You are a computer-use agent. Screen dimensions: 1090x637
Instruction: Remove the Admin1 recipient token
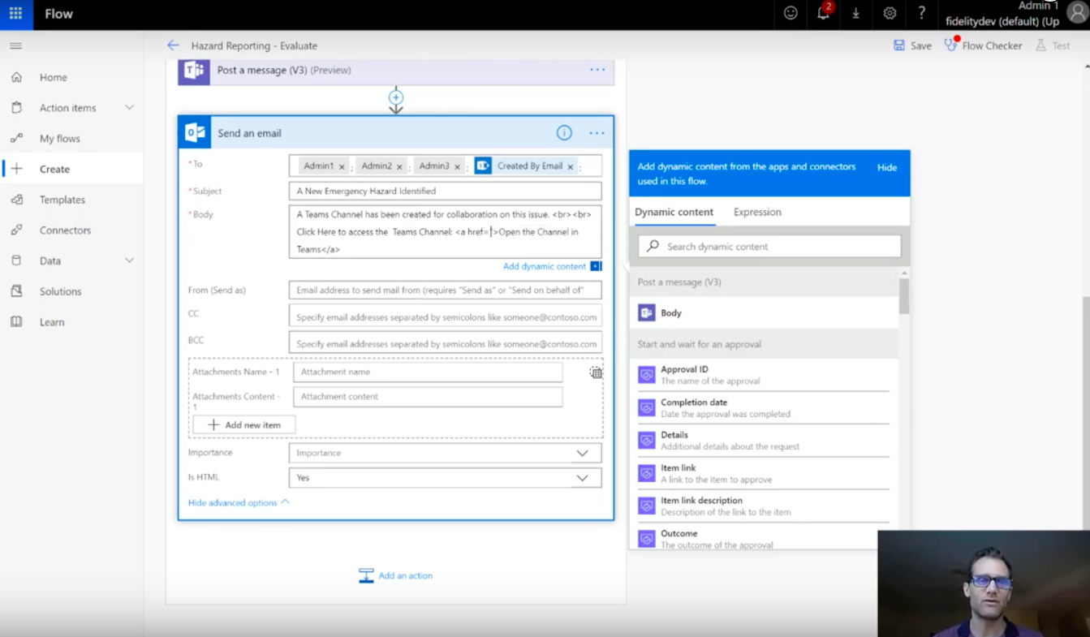[342, 166]
